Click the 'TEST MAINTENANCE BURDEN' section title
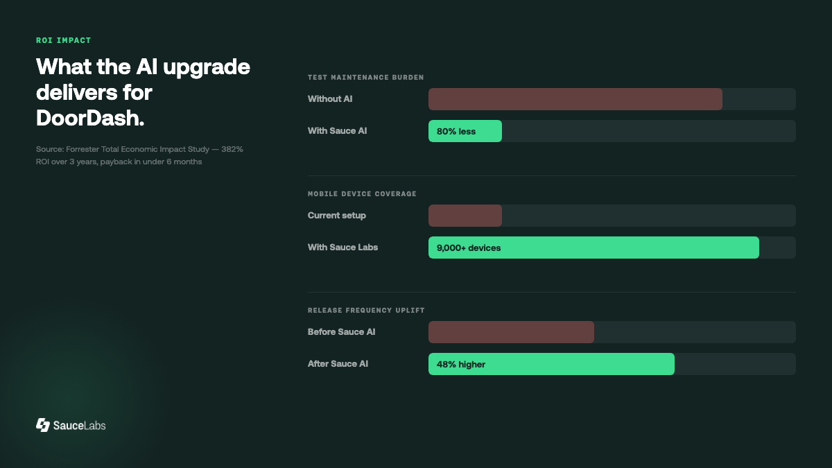The width and height of the screenshot is (832, 468). click(x=366, y=77)
